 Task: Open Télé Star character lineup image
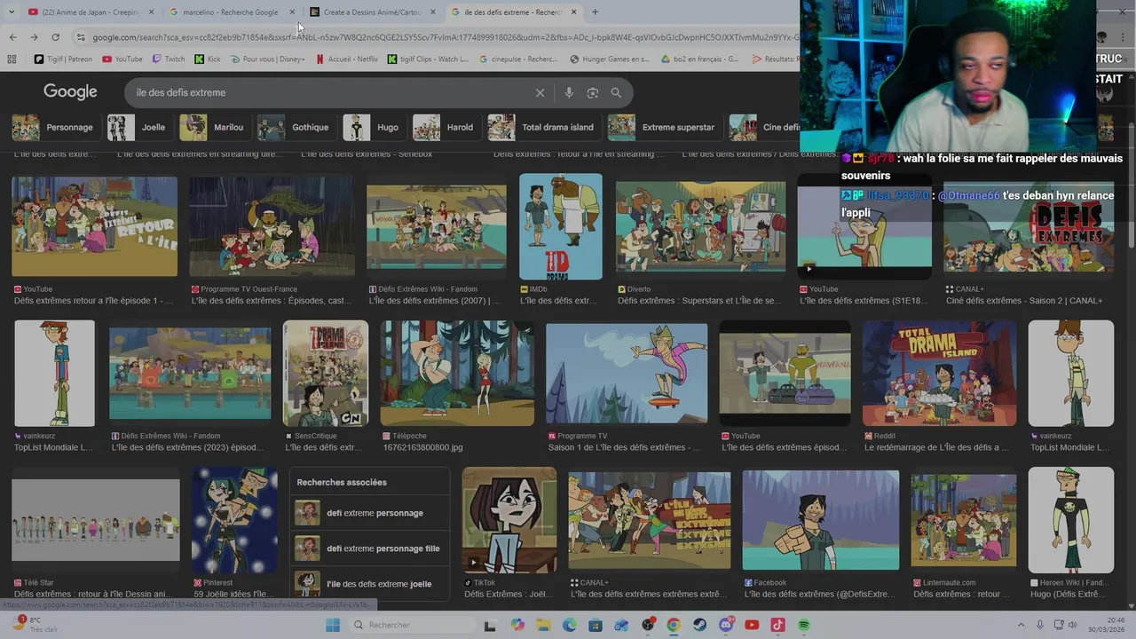pos(96,520)
